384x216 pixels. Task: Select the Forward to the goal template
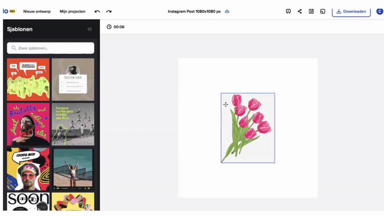tap(73, 124)
